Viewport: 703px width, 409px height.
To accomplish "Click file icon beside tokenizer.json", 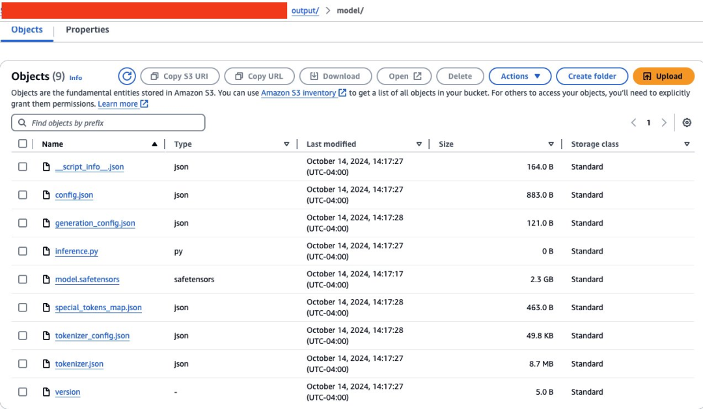I will (46, 363).
